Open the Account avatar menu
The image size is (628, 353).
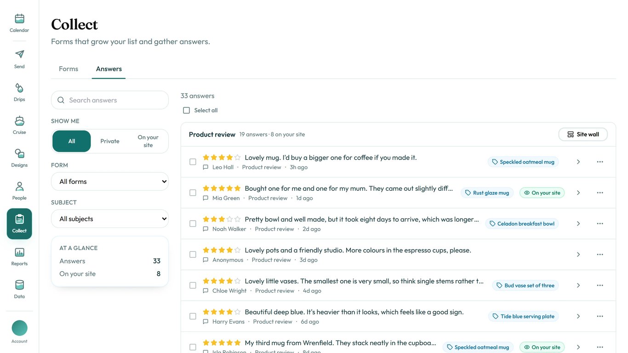click(19, 332)
